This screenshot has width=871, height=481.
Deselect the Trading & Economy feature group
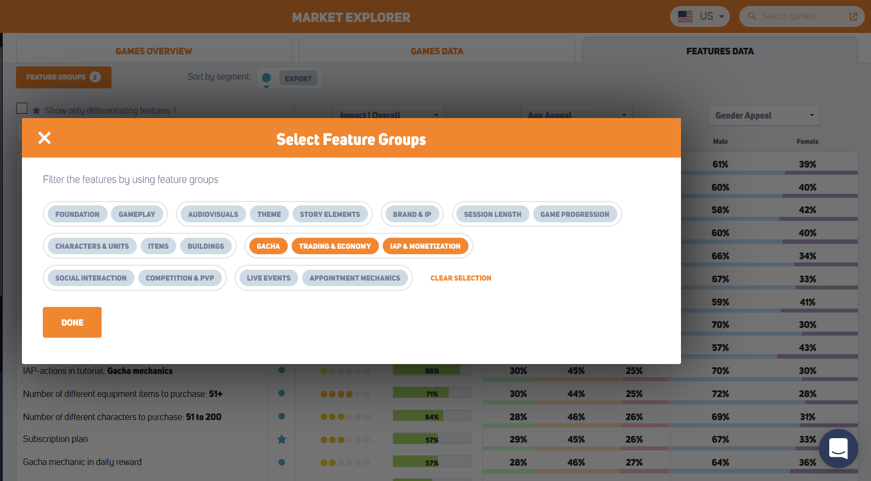tap(335, 246)
